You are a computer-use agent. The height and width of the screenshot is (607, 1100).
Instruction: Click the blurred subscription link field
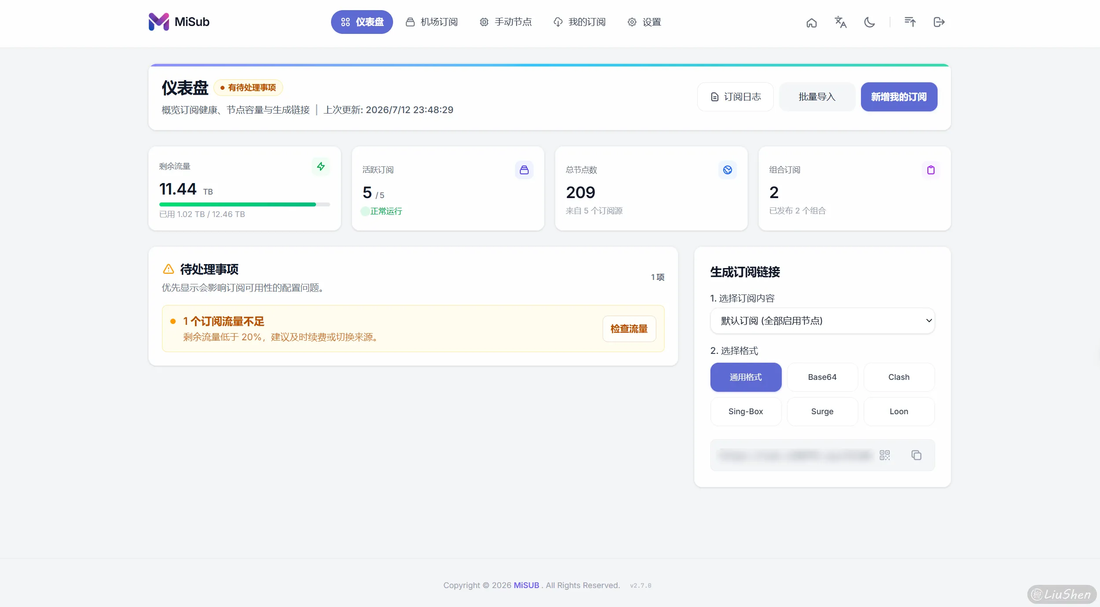click(794, 455)
